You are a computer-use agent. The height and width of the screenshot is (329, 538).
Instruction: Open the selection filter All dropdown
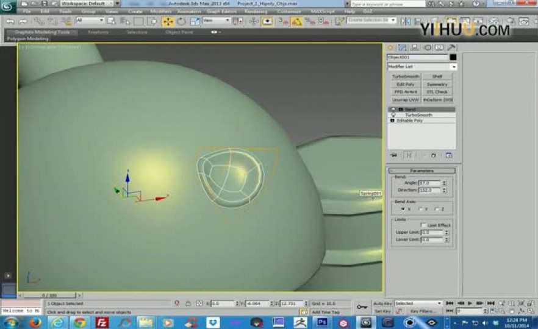tap(90, 21)
